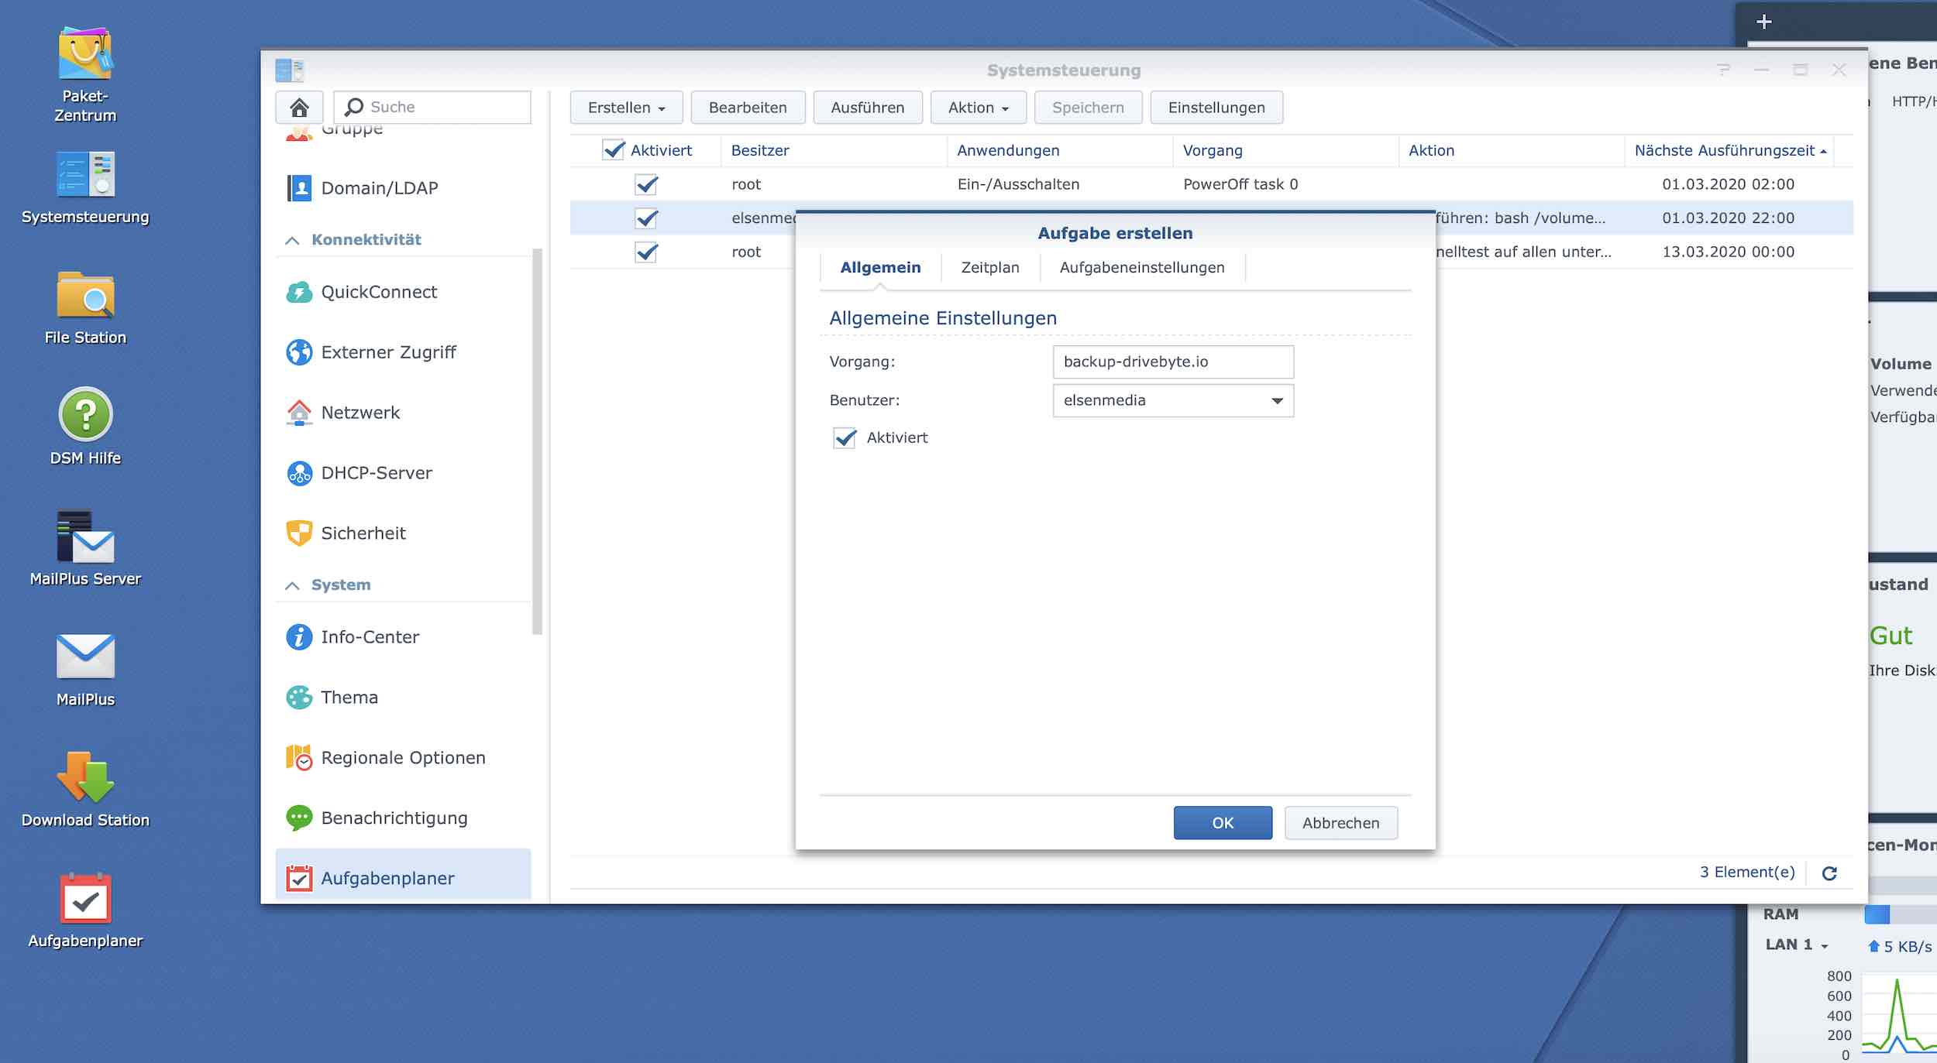Select the Sicherheit shield icon
The image size is (1937, 1063).
pos(298,533)
